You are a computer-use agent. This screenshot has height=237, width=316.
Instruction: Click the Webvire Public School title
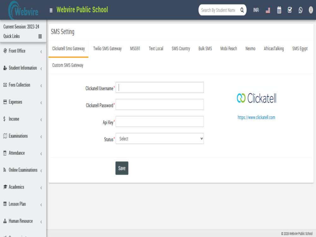[x=82, y=10]
